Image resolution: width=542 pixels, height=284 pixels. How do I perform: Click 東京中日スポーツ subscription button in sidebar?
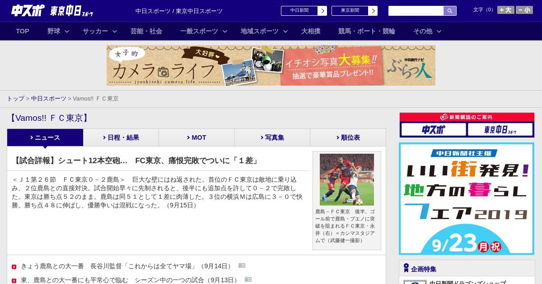tap(500, 129)
